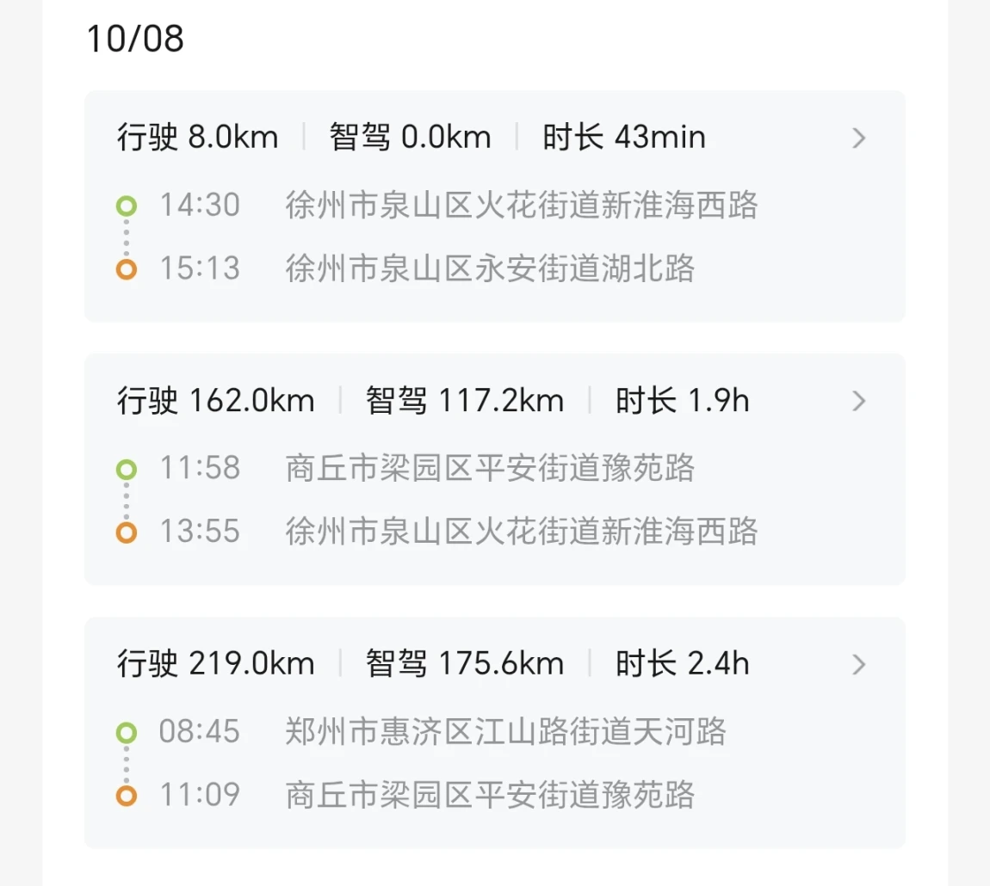This screenshot has width=990, height=886.
Task: Click green start marker at 08:45
Action: pyautogui.click(x=127, y=733)
